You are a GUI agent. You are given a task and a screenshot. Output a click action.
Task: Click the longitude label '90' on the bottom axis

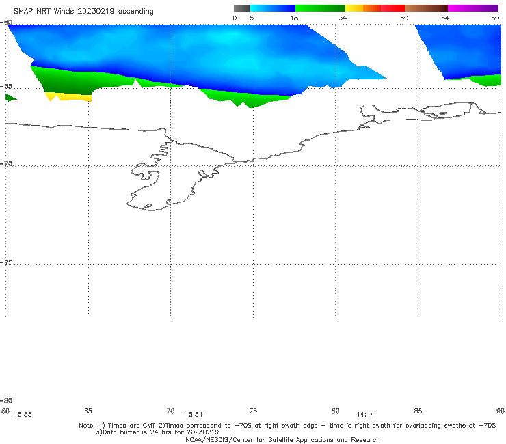(501, 411)
